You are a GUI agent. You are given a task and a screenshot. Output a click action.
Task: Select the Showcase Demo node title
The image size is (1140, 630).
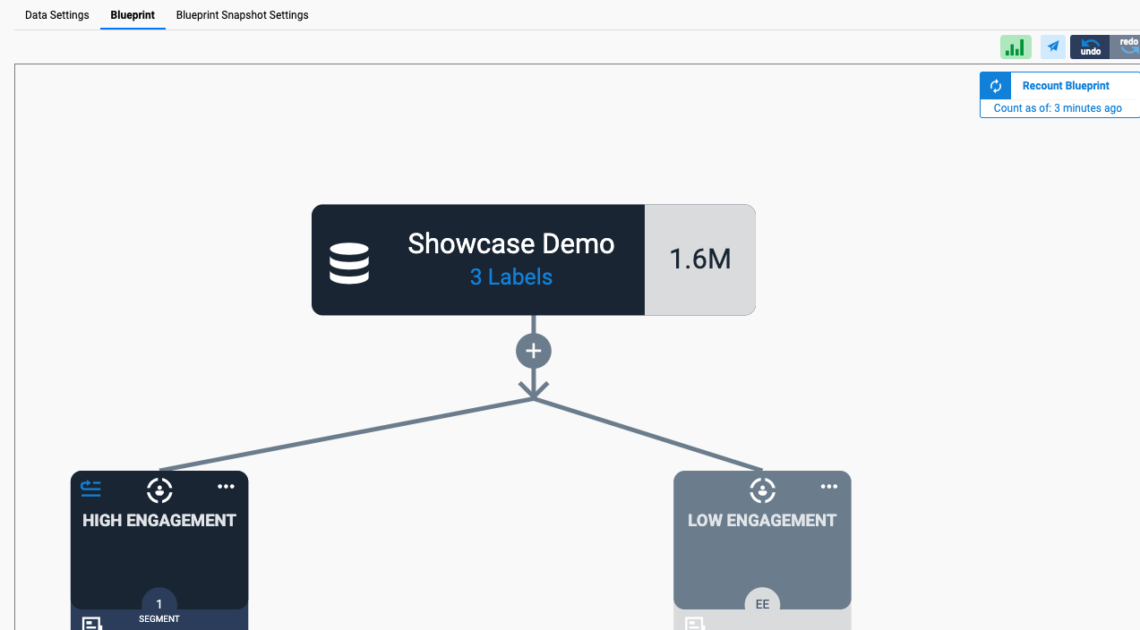click(511, 243)
